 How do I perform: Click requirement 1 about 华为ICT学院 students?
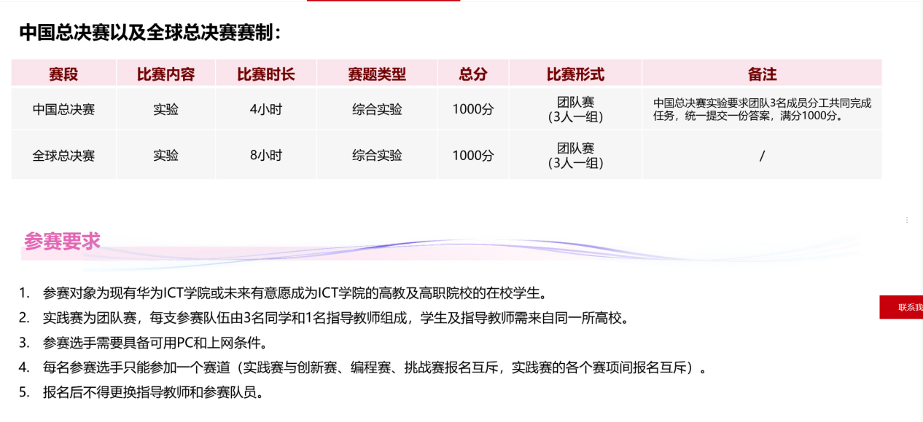pos(294,293)
